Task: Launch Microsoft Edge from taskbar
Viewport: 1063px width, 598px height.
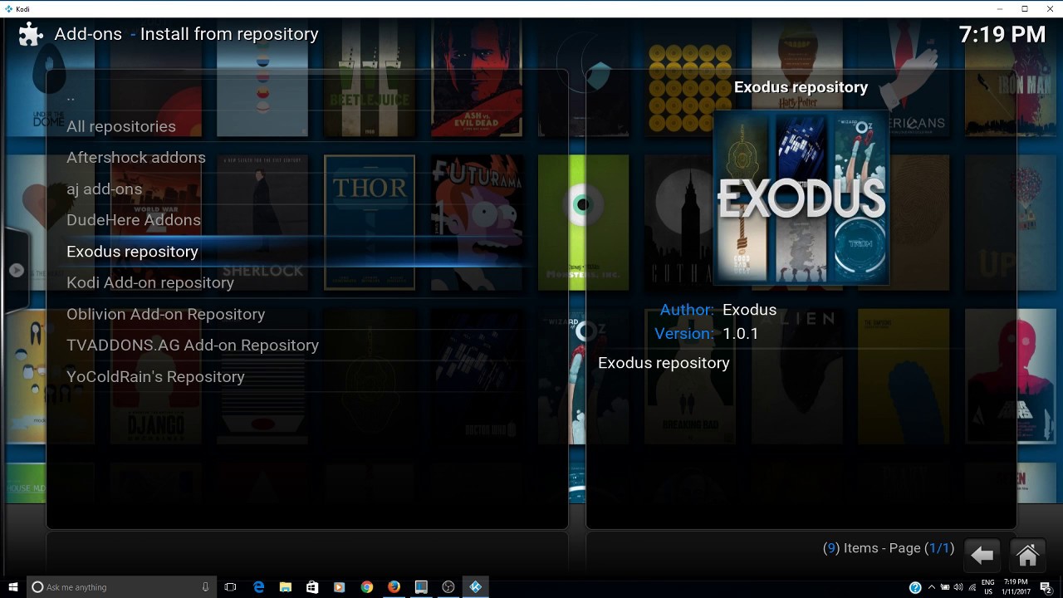Action: [x=258, y=587]
